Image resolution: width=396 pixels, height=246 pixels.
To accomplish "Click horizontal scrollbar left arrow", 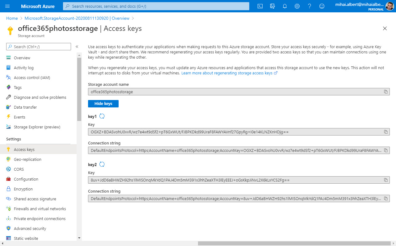I will [2, 243].
